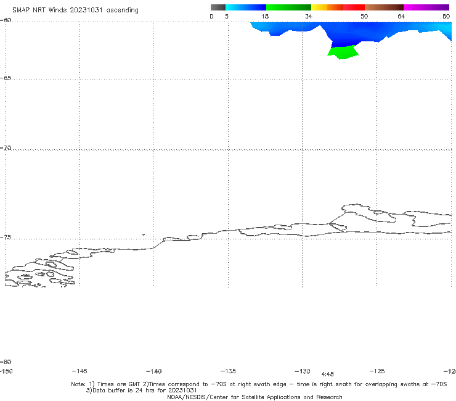Click the longitude label "-145"
The width and height of the screenshot is (456, 401).
[79, 371]
